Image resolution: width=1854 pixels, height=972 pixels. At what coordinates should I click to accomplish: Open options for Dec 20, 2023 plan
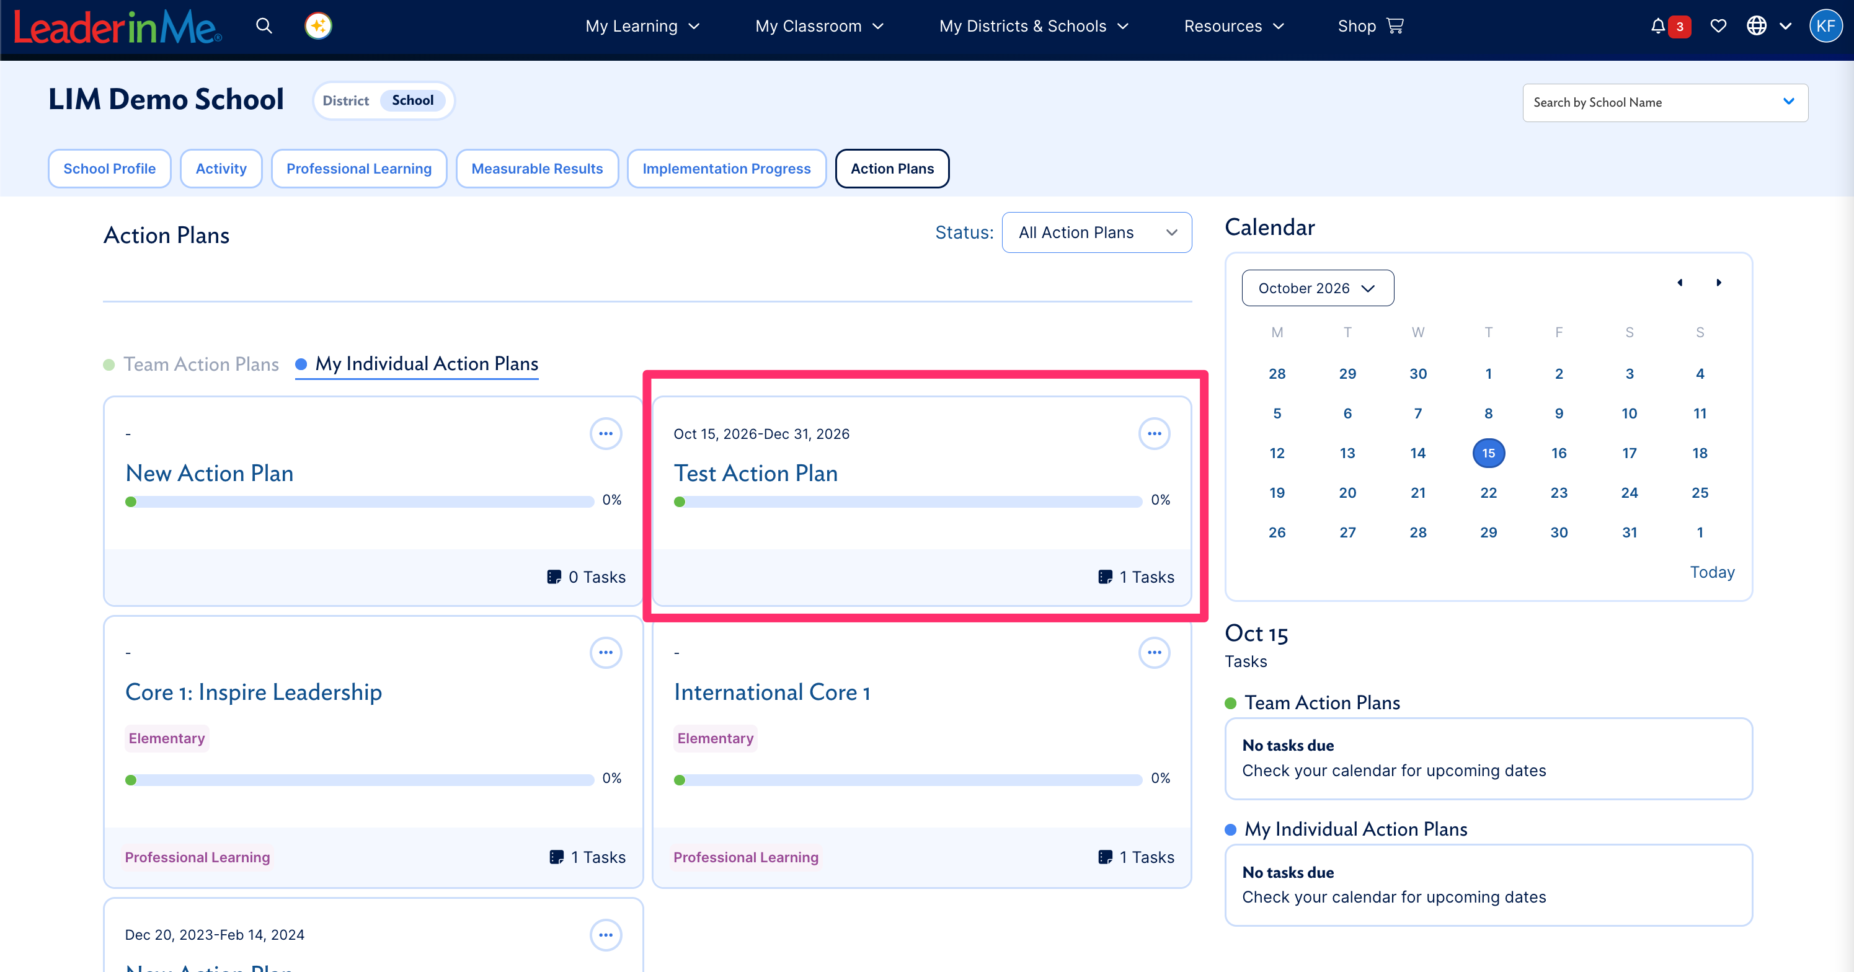(x=605, y=935)
